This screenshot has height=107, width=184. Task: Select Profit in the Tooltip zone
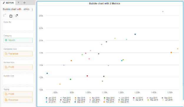tap(18, 94)
